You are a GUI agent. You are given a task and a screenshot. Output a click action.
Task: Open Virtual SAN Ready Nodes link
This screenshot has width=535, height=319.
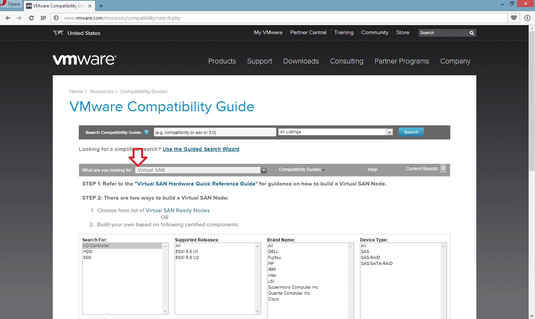[x=178, y=210]
